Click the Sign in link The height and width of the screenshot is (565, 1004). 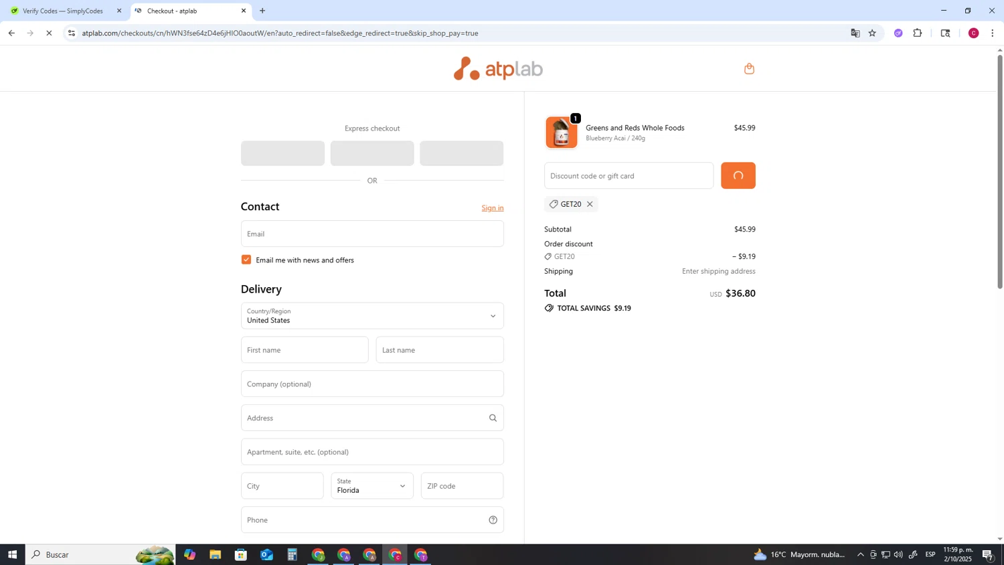pyautogui.click(x=493, y=208)
